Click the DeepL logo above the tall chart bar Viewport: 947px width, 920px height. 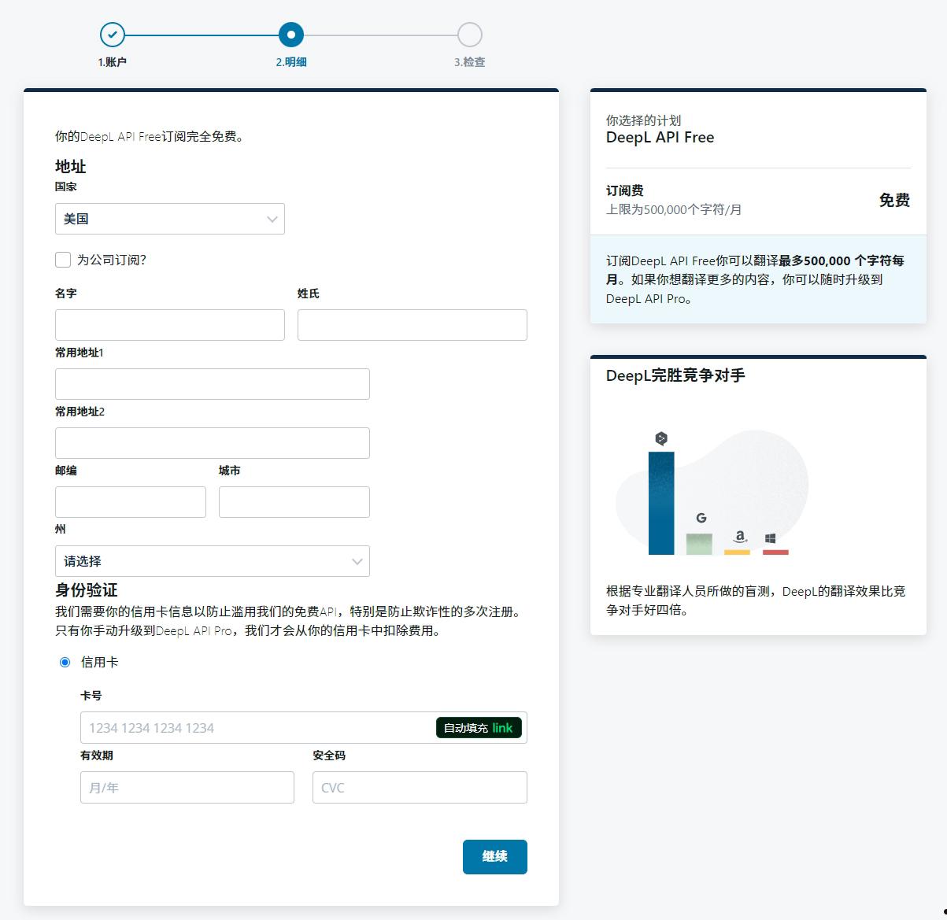click(x=661, y=438)
